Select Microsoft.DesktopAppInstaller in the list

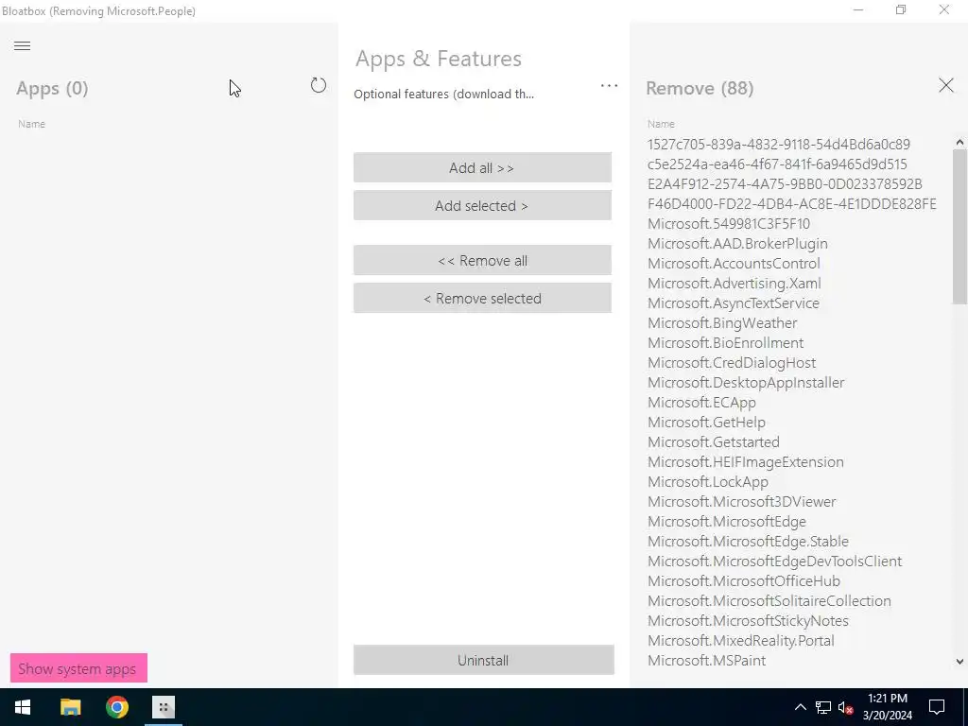coord(746,382)
